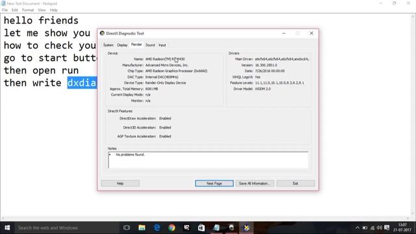Screen dimensions: 416x234
Task: Open Notepad Format menu
Action: 28,10
